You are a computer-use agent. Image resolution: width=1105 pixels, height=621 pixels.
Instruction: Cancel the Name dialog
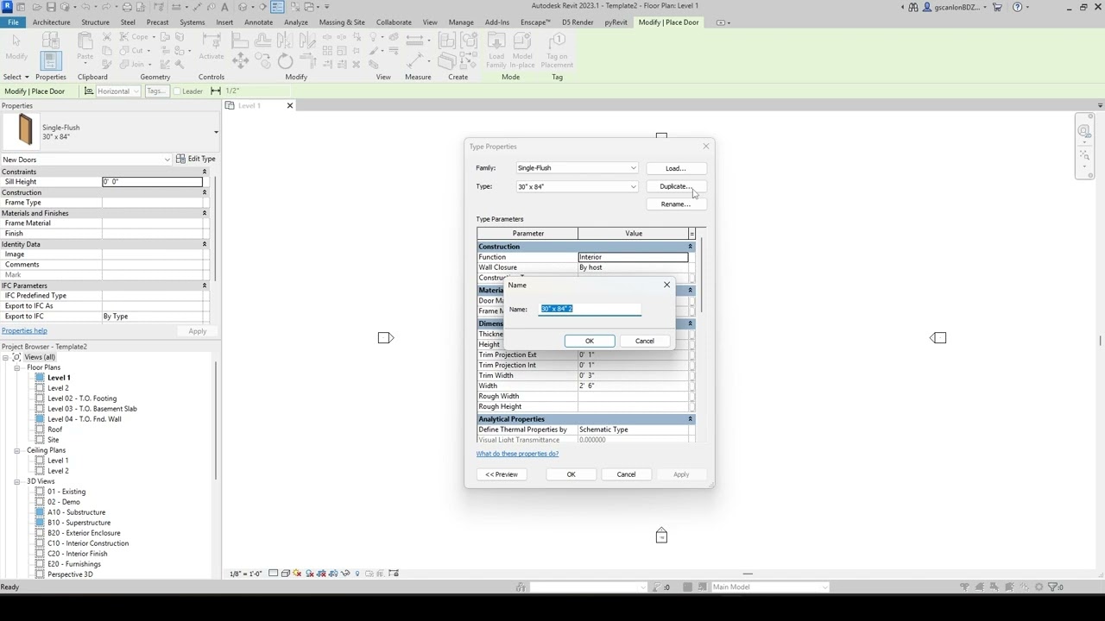coord(645,341)
